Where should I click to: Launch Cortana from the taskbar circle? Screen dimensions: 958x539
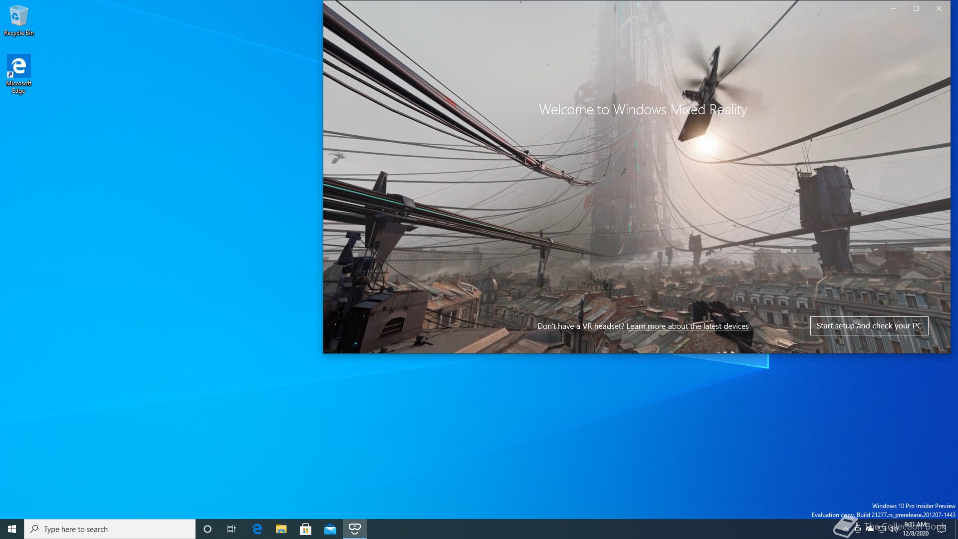[208, 529]
